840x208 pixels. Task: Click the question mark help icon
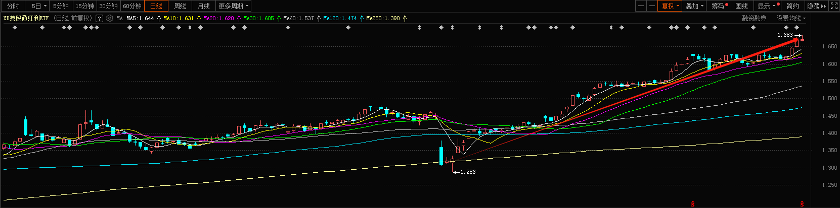point(99,18)
